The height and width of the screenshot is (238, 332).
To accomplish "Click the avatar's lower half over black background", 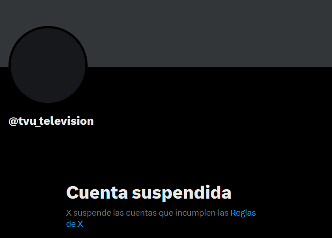I will (48, 85).
